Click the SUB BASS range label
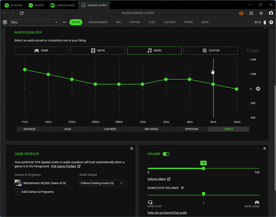The height and width of the screenshot is (217, 276). (29, 129)
